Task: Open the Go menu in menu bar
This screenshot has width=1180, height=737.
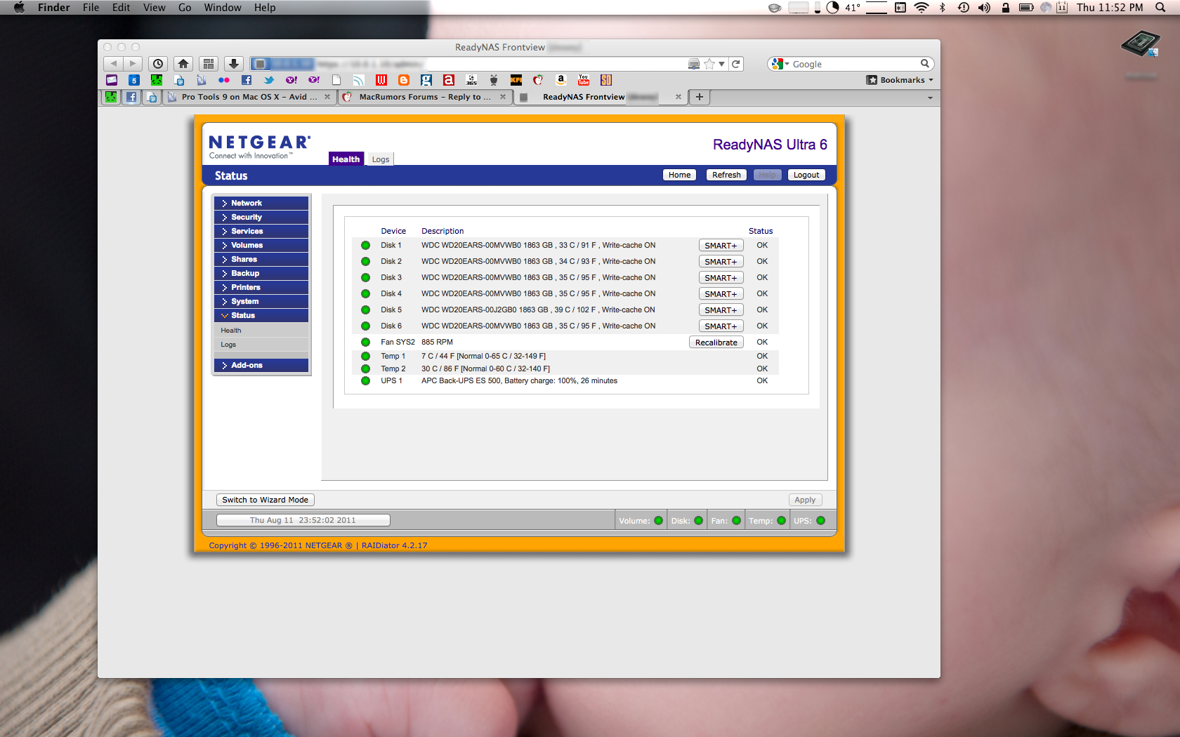Action: coord(185,8)
